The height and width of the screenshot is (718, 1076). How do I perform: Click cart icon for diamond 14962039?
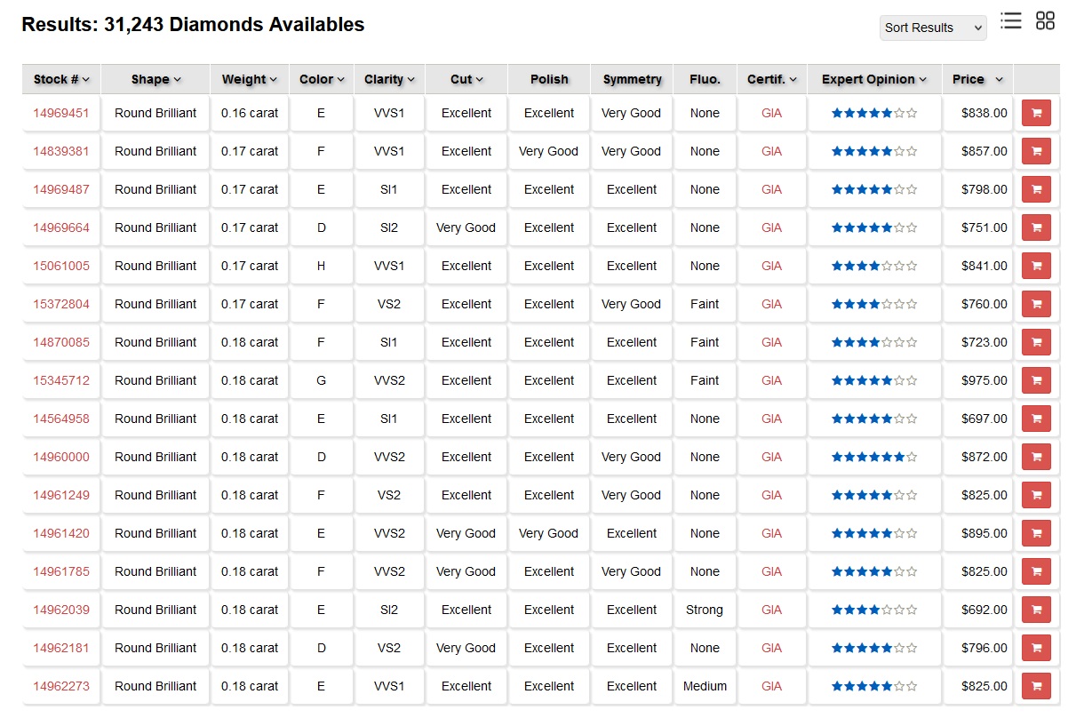pos(1036,610)
